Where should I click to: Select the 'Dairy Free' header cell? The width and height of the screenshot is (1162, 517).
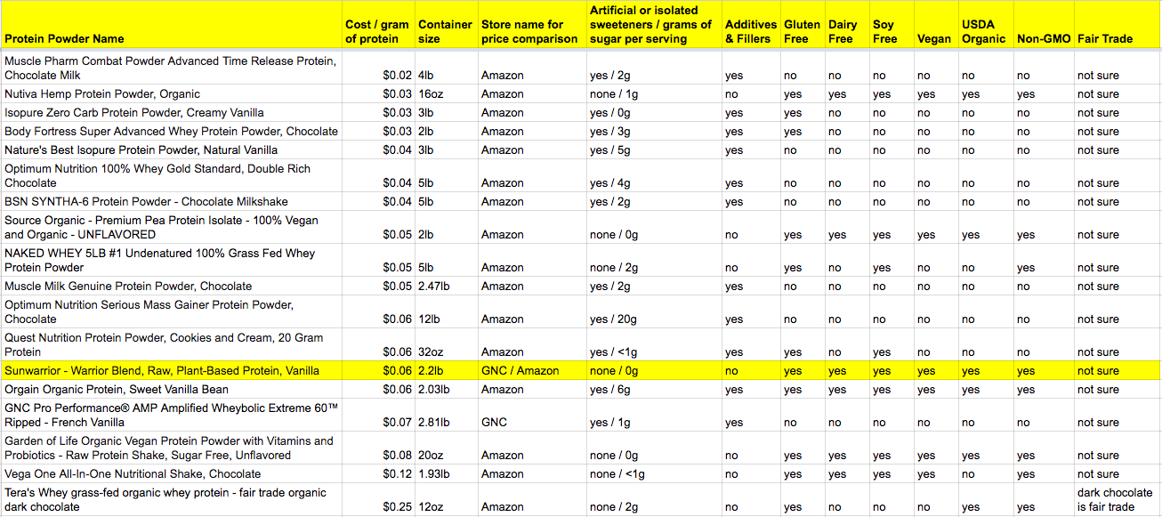tap(847, 24)
